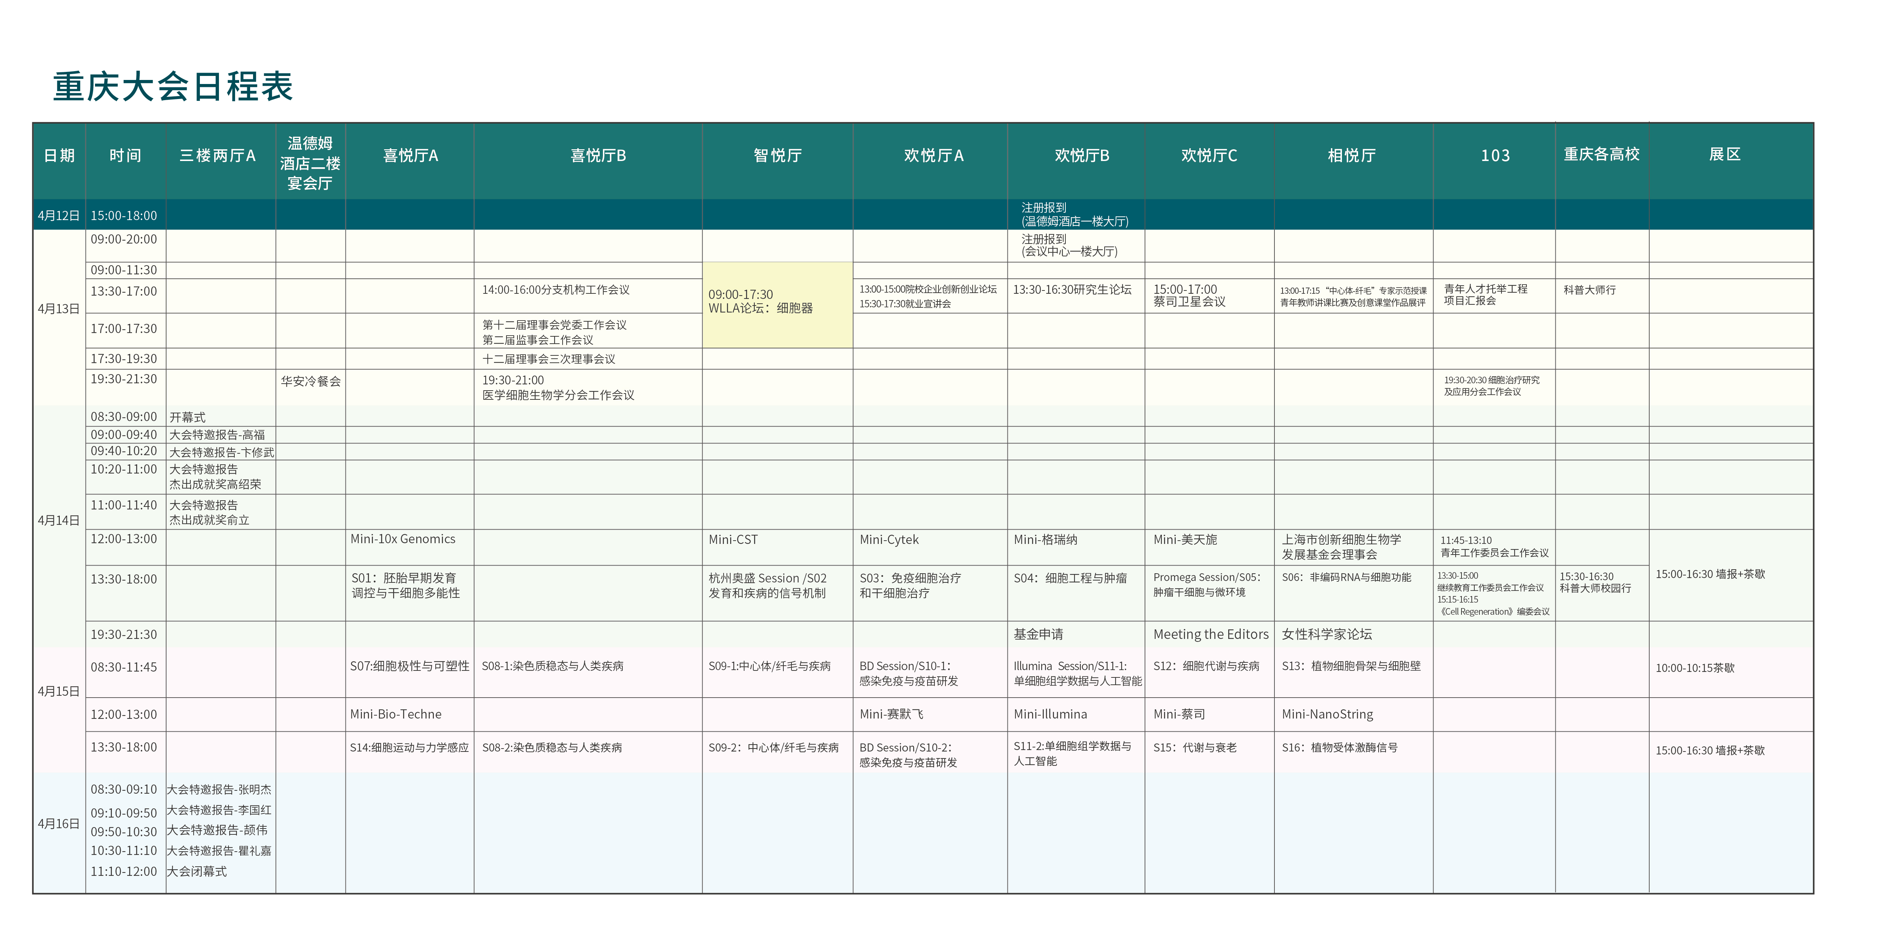Click the 展区 column header
1877x936 pixels.
(1724, 154)
